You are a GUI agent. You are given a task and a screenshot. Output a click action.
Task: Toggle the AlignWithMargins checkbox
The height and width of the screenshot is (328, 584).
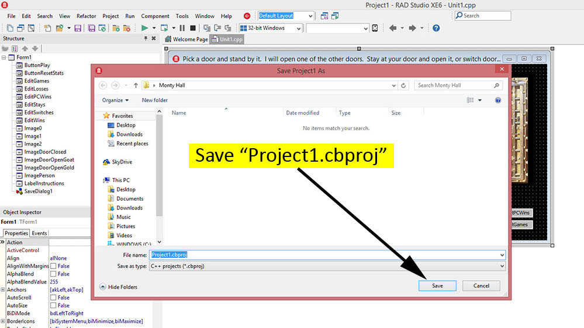pyautogui.click(x=54, y=266)
